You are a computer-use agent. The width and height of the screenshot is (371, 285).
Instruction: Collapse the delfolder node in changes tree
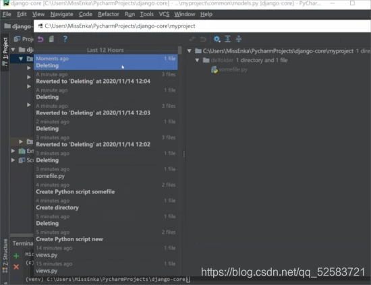(x=197, y=60)
